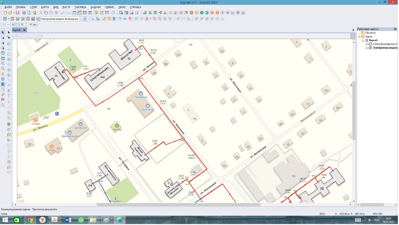Toggle the Workspace panel toolbar button

pos(80,13)
